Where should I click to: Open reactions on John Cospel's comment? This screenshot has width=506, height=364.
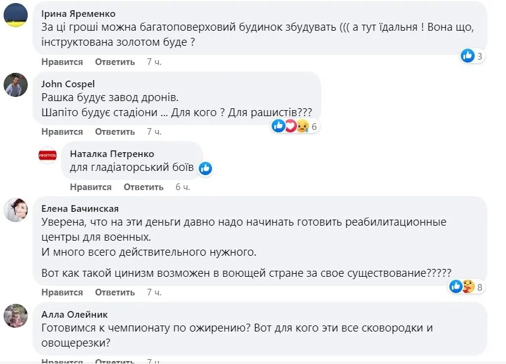pyautogui.click(x=295, y=126)
